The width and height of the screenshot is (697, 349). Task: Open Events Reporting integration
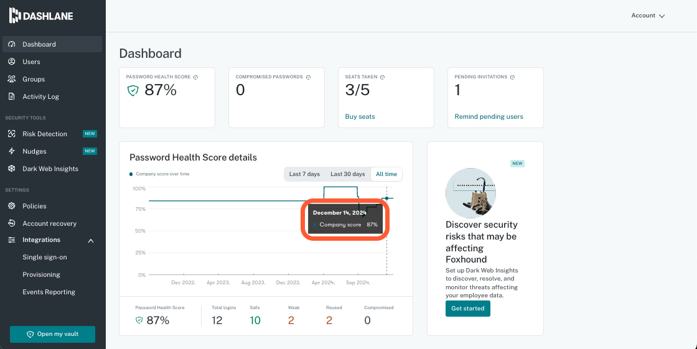coord(49,292)
